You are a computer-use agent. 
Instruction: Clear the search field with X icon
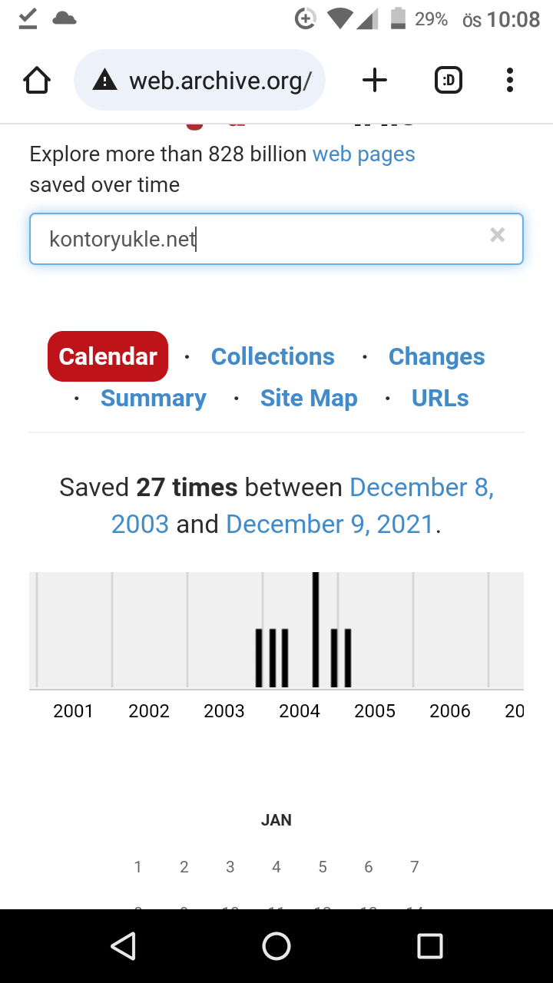[498, 236]
